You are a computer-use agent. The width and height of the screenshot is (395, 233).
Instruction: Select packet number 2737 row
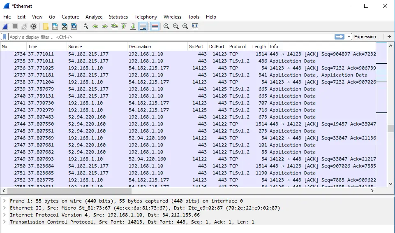point(188,75)
